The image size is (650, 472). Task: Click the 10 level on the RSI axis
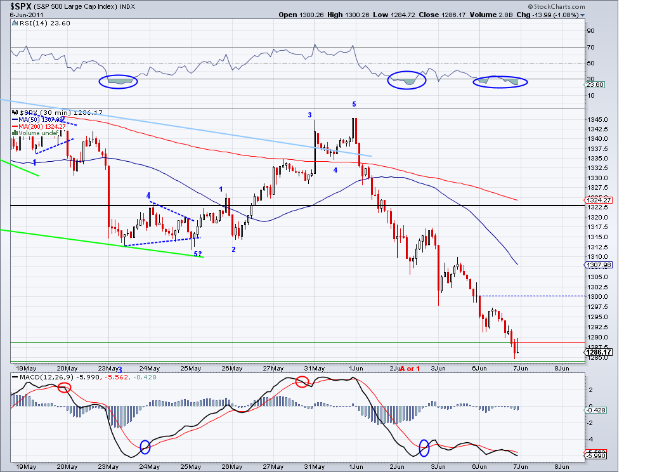[591, 95]
